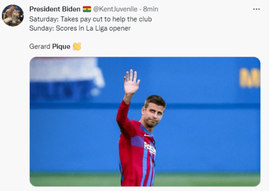Screen dimensions: 270x191
Task: Click the Ghana flag emoji beside the name
Action: tap(87, 9)
